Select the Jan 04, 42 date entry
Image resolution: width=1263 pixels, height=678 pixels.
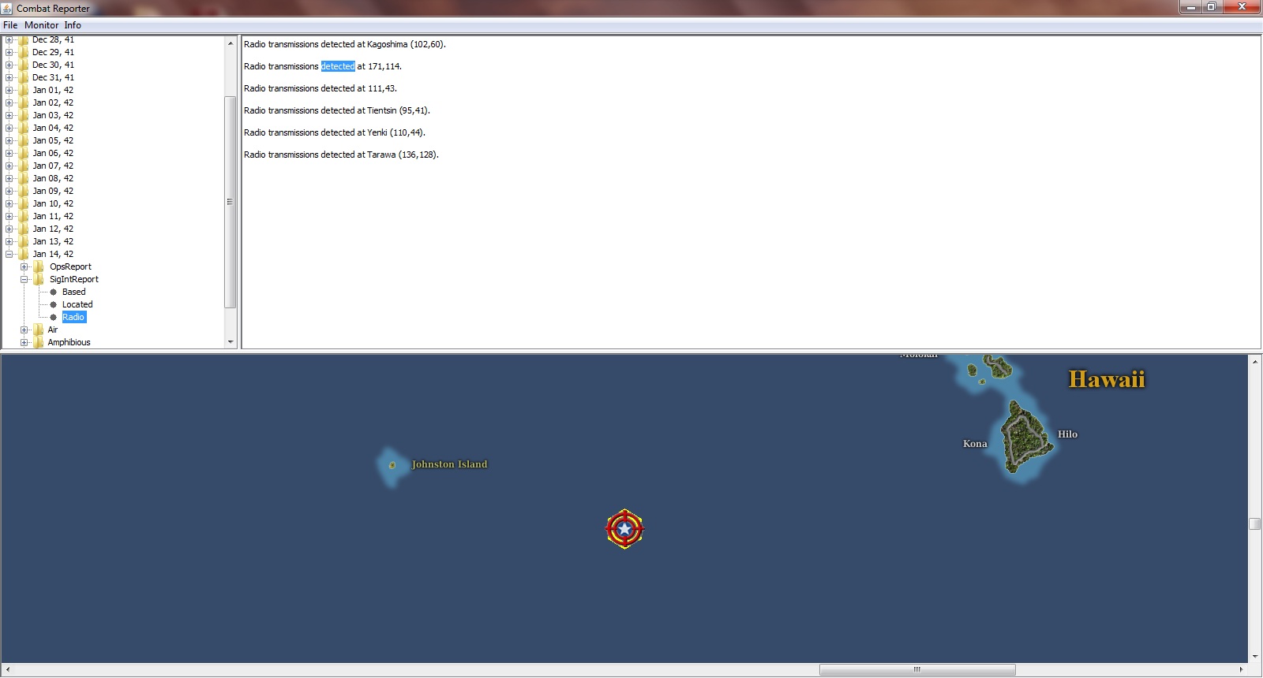pos(53,128)
